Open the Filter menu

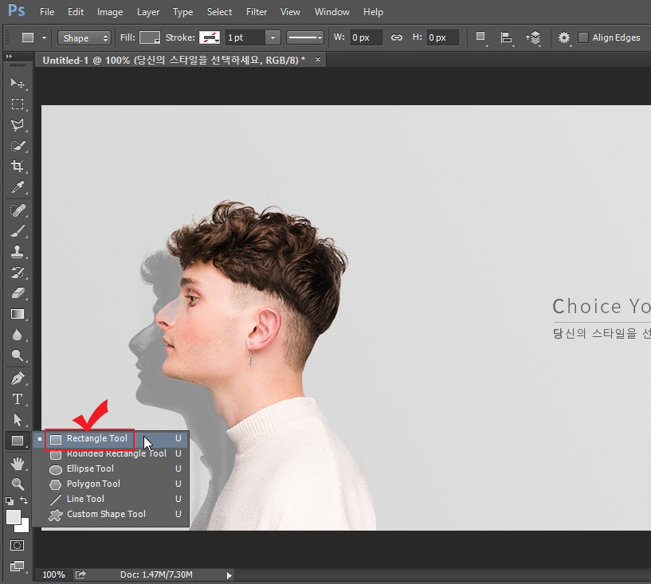coord(256,12)
